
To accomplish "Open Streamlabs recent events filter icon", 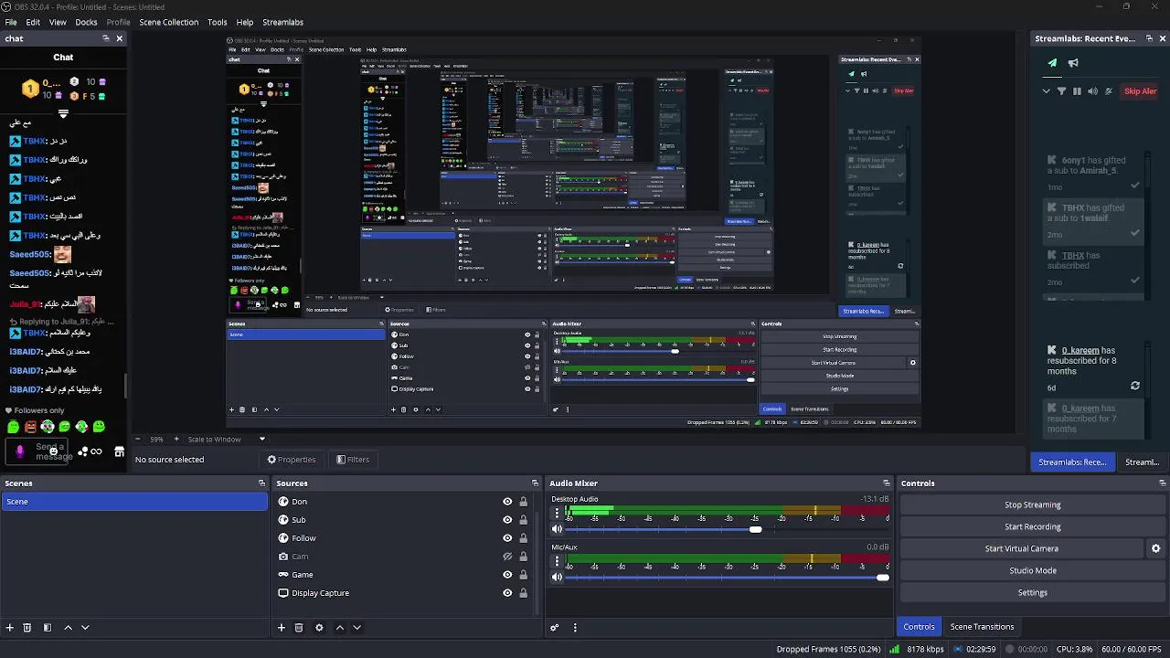I will coord(1061,91).
